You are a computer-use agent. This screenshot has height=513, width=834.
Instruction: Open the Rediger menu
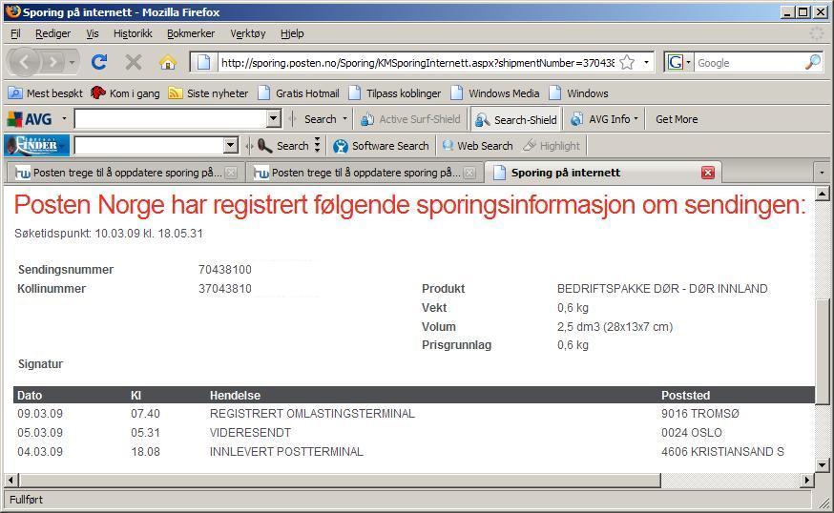coord(52,33)
